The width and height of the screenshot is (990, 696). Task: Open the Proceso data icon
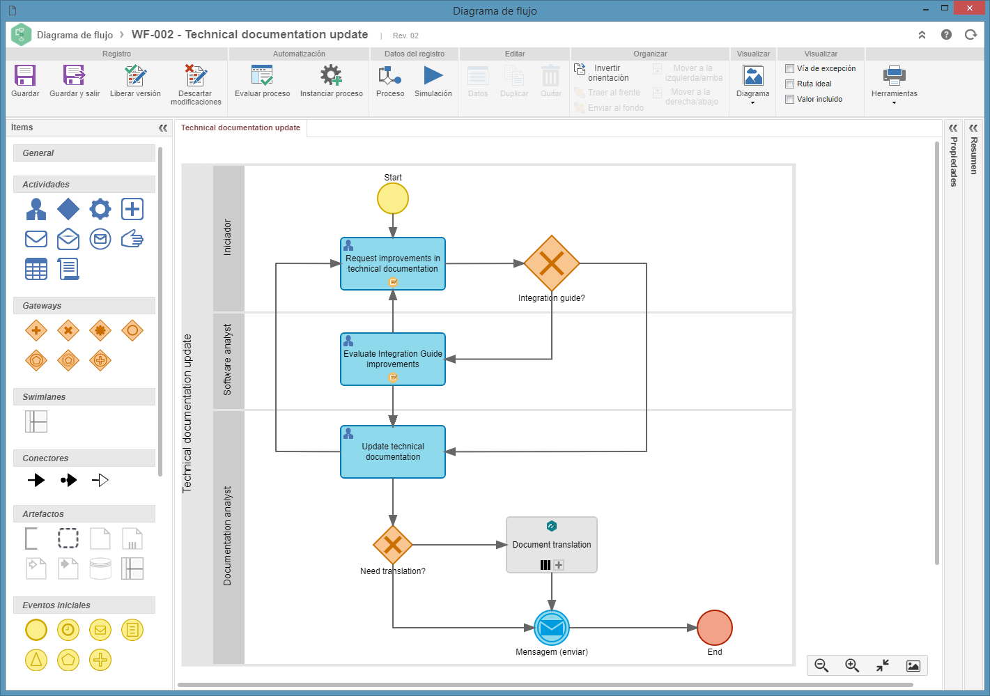point(389,75)
